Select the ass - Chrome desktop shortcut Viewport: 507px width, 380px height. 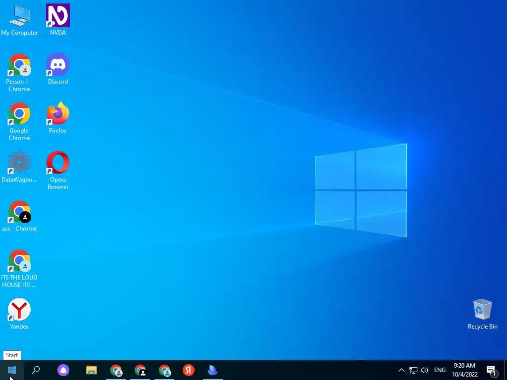pyautogui.click(x=19, y=216)
